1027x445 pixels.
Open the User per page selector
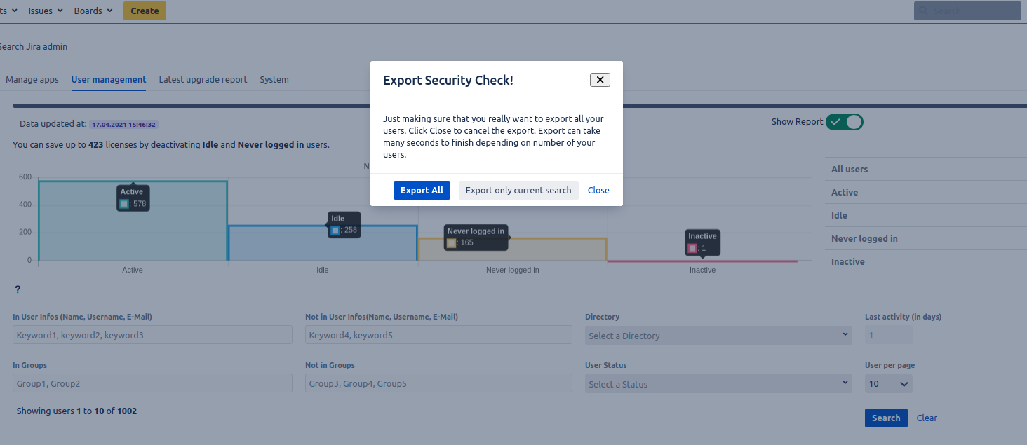click(889, 384)
